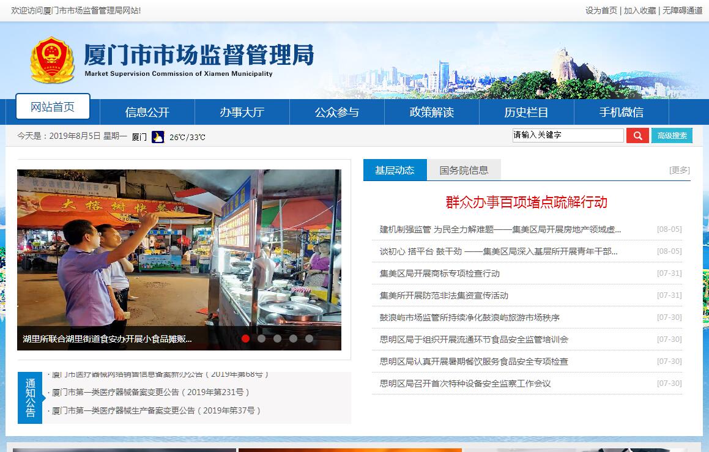Select the last carousel dot
The image size is (709, 452).
(310, 338)
